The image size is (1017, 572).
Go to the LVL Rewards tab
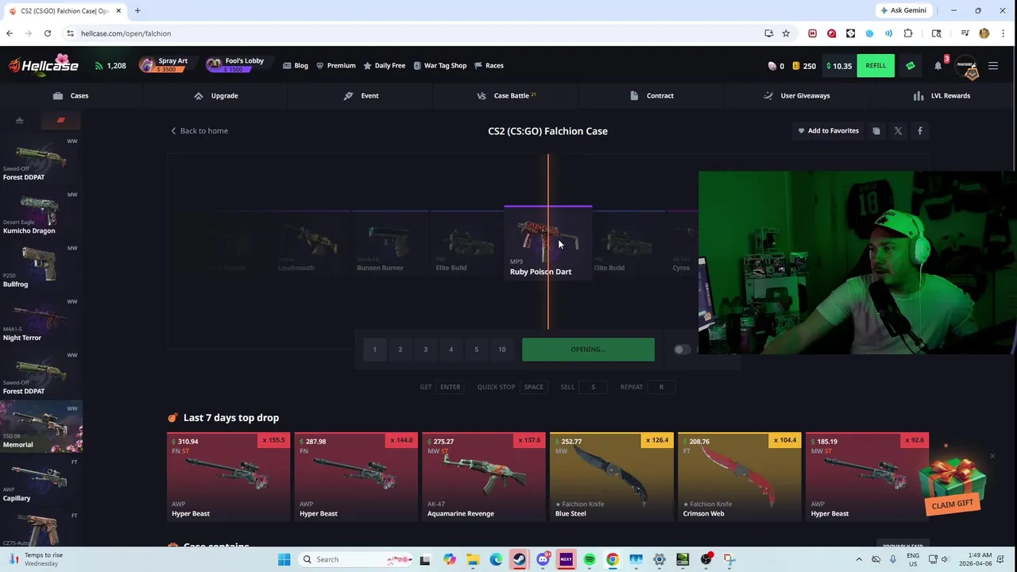coord(942,95)
